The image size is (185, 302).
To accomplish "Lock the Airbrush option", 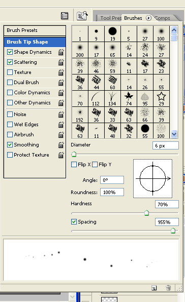I will point(61,135).
